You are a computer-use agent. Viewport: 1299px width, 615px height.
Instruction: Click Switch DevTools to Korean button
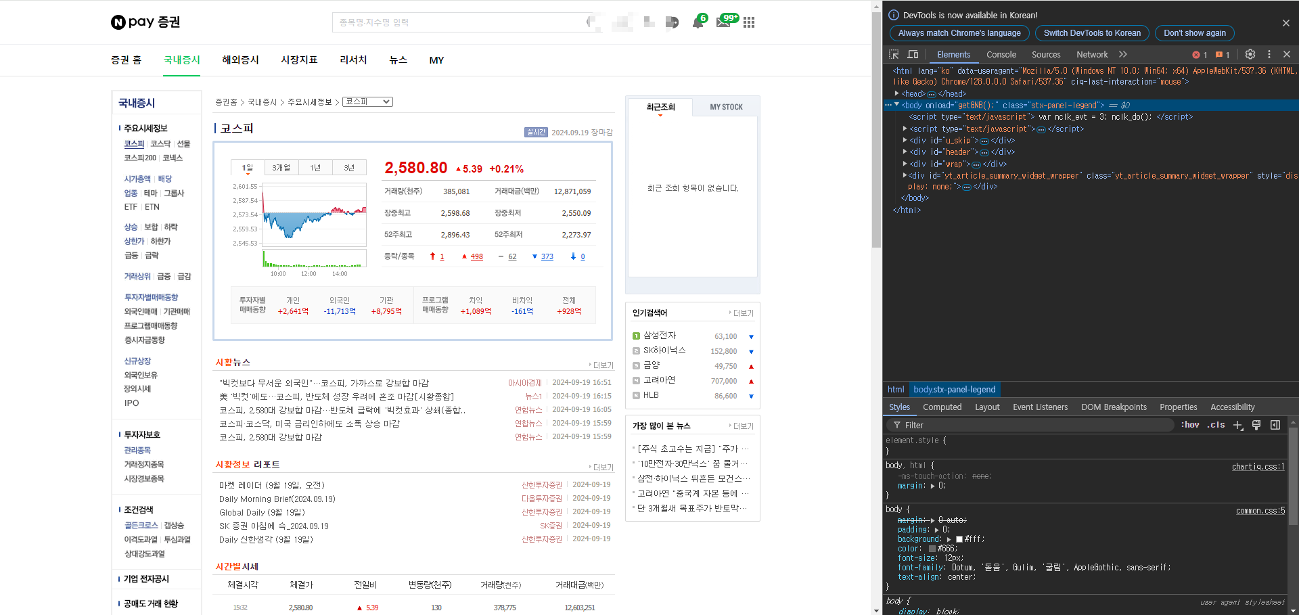(x=1092, y=33)
